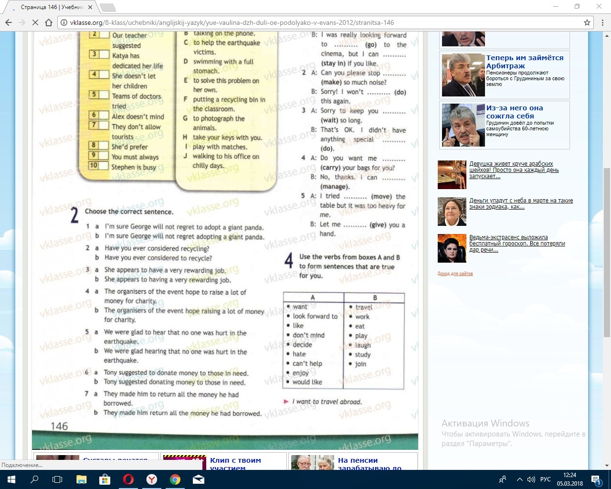
Task: Click the page's vertical scrollbar
Action: (x=607, y=239)
